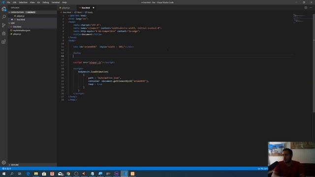Open the editor More Actions ellipsis
The width and height of the screenshot is (315, 177).
311,8
